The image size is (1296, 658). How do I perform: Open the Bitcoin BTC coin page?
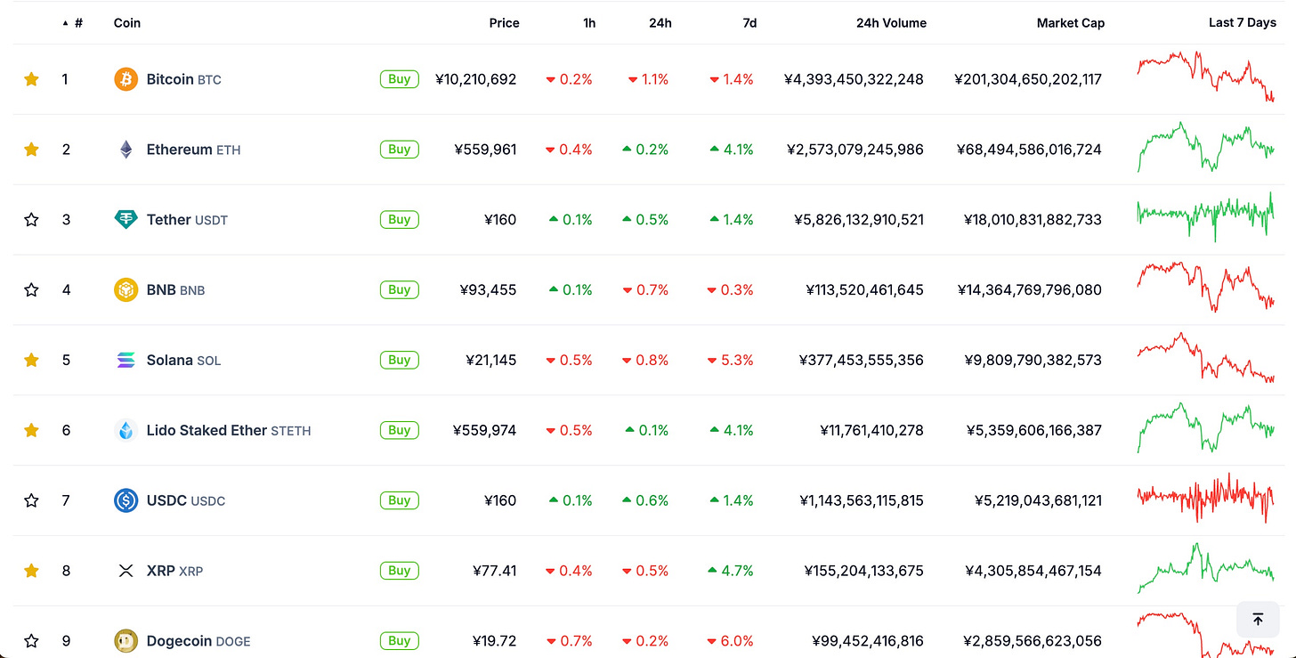[184, 79]
